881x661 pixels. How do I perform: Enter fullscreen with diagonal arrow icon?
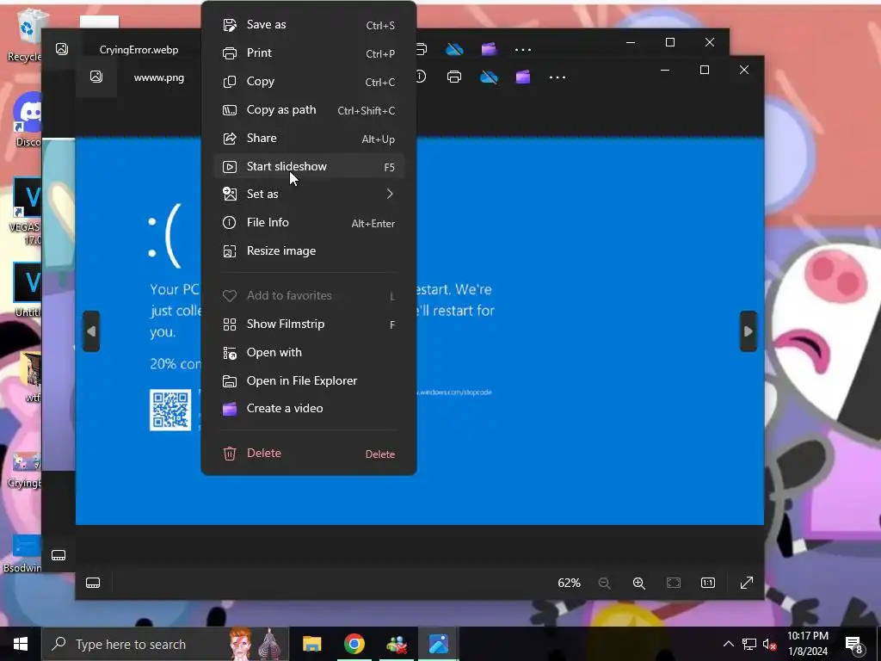pyautogui.click(x=747, y=583)
